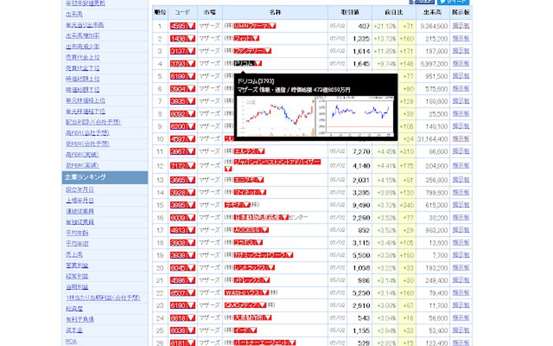Open stock code 6199 link in row 5
This screenshot has height=346, width=553.
[x=178, y=76]
